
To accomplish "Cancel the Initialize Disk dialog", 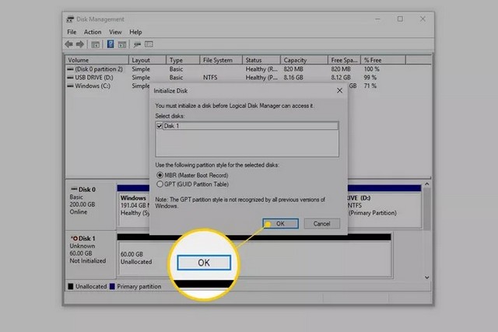I will tap(321, 223).
